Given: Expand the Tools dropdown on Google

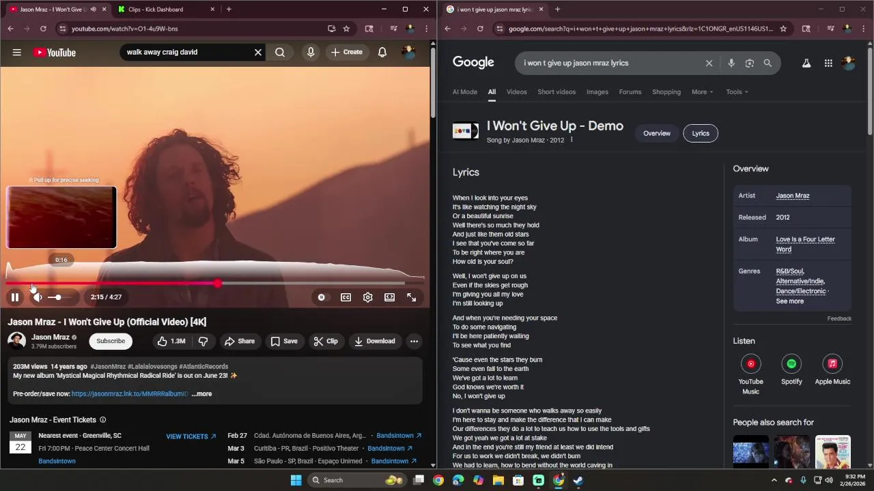Looking at the screenshot, I should 737,92.
